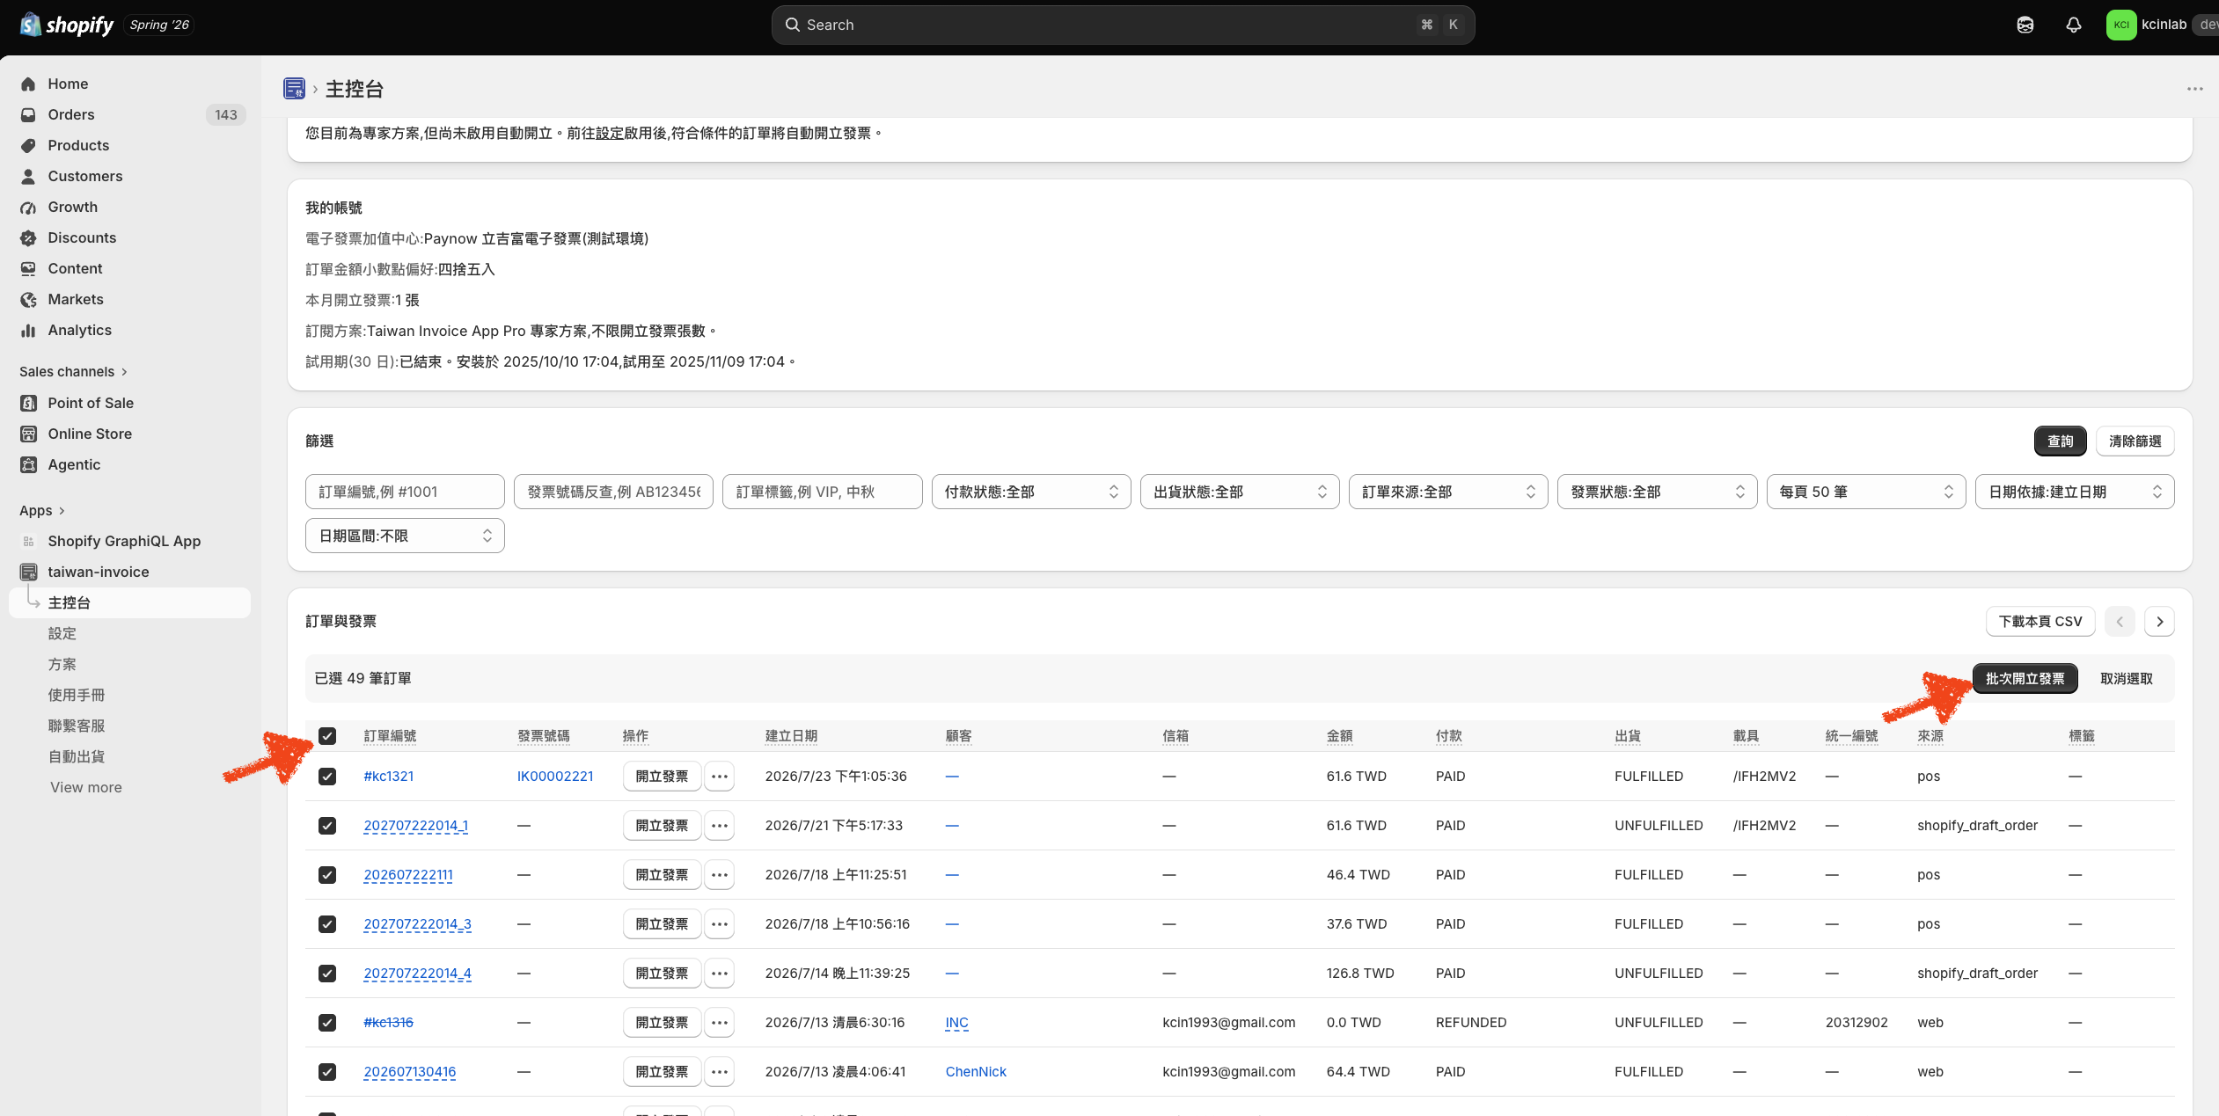Deselect the checkbox for order 202607130416
Viewport: 2219px width, 1116px height.
click(327, 1072)
